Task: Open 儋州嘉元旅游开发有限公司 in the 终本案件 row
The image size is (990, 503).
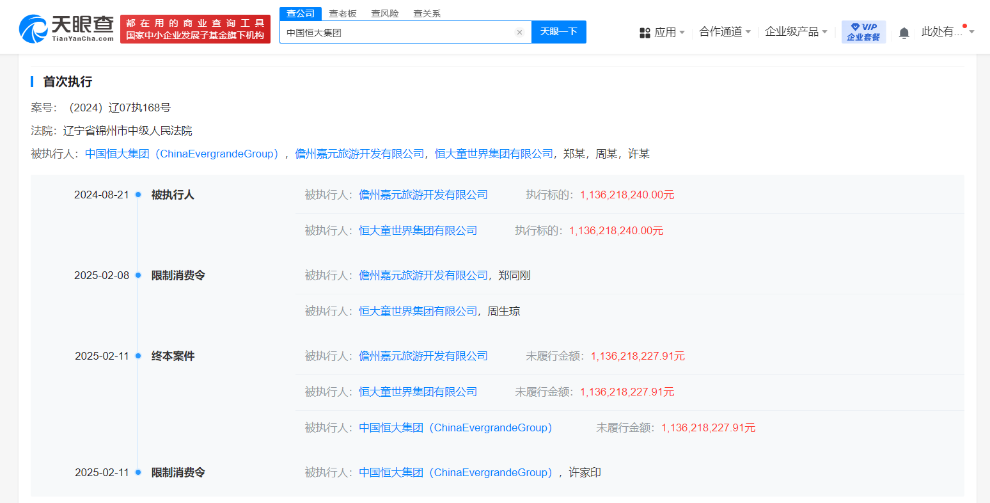Action: coord(423,356)
